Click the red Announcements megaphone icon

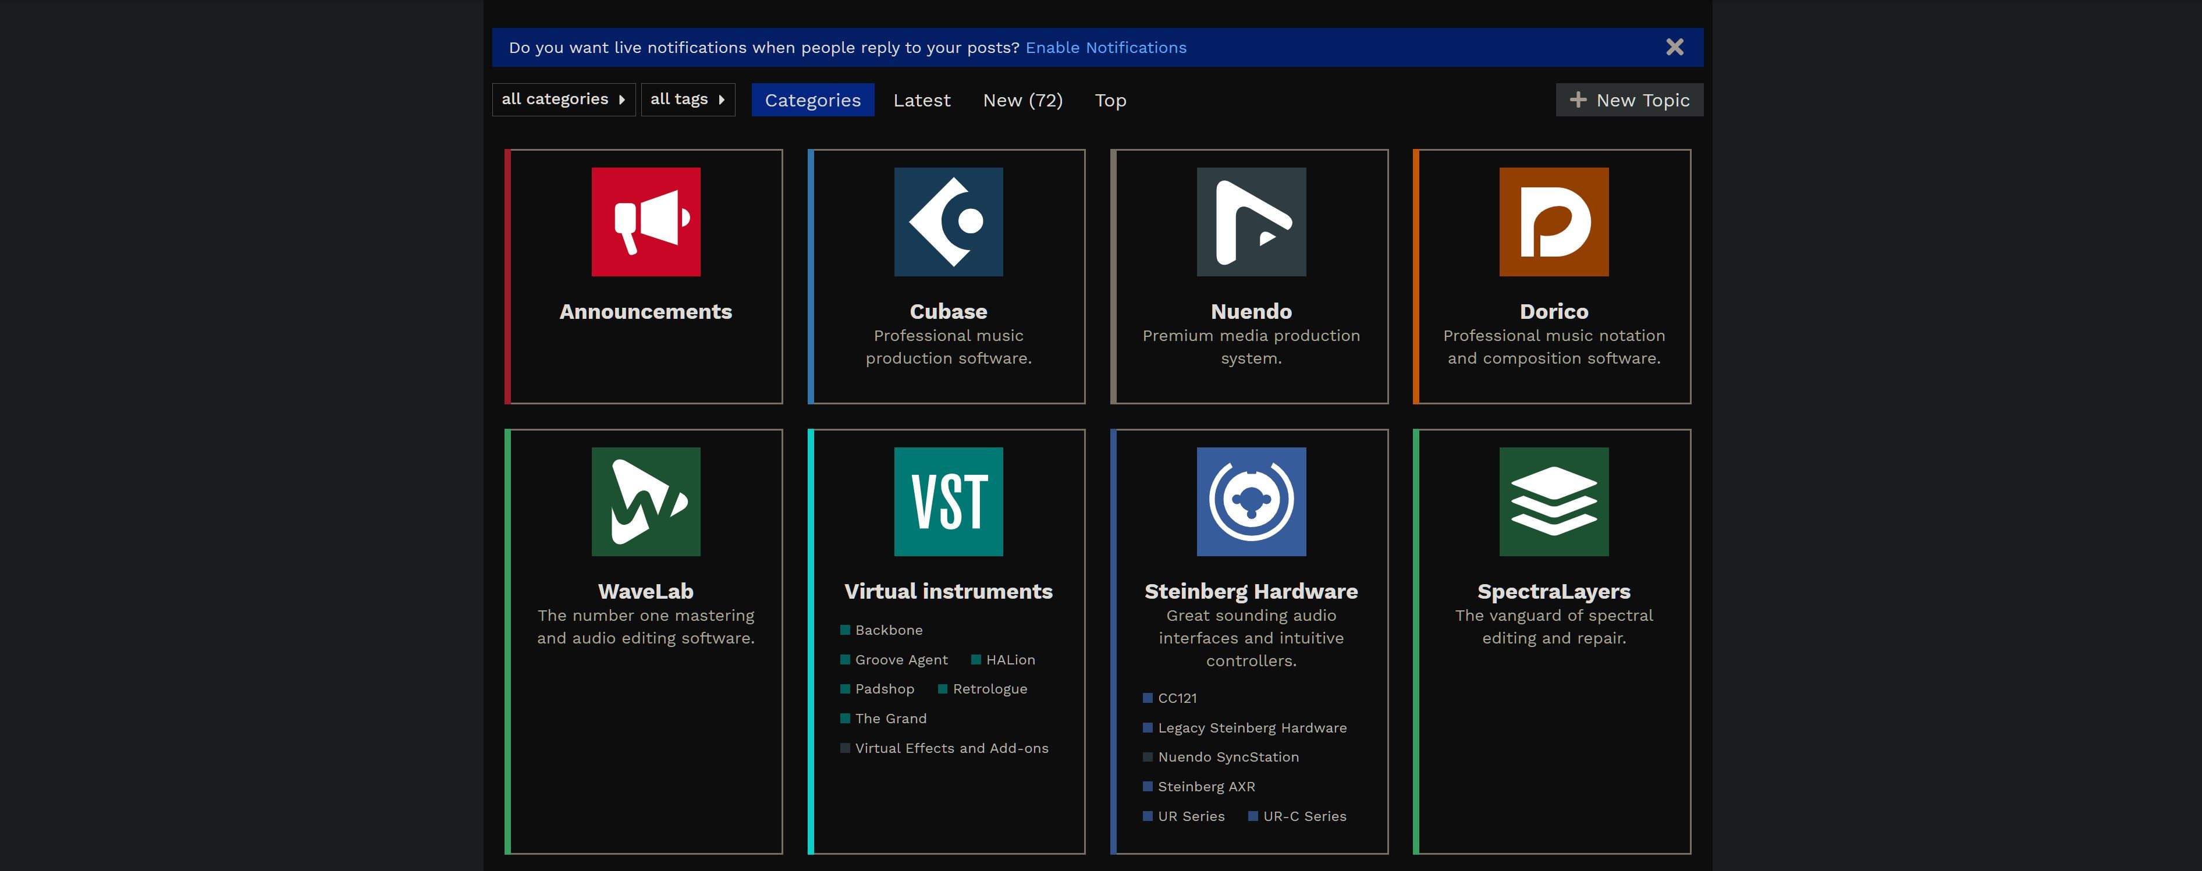(x=645, y=221)
